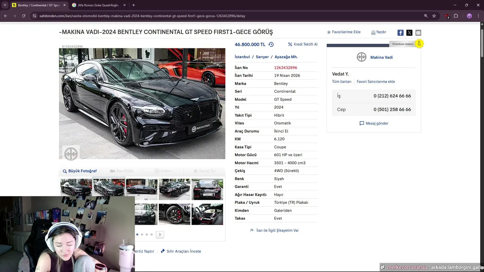
Task: Select first thumbnail of front-left Bentley view
Action: pos(76,189)
